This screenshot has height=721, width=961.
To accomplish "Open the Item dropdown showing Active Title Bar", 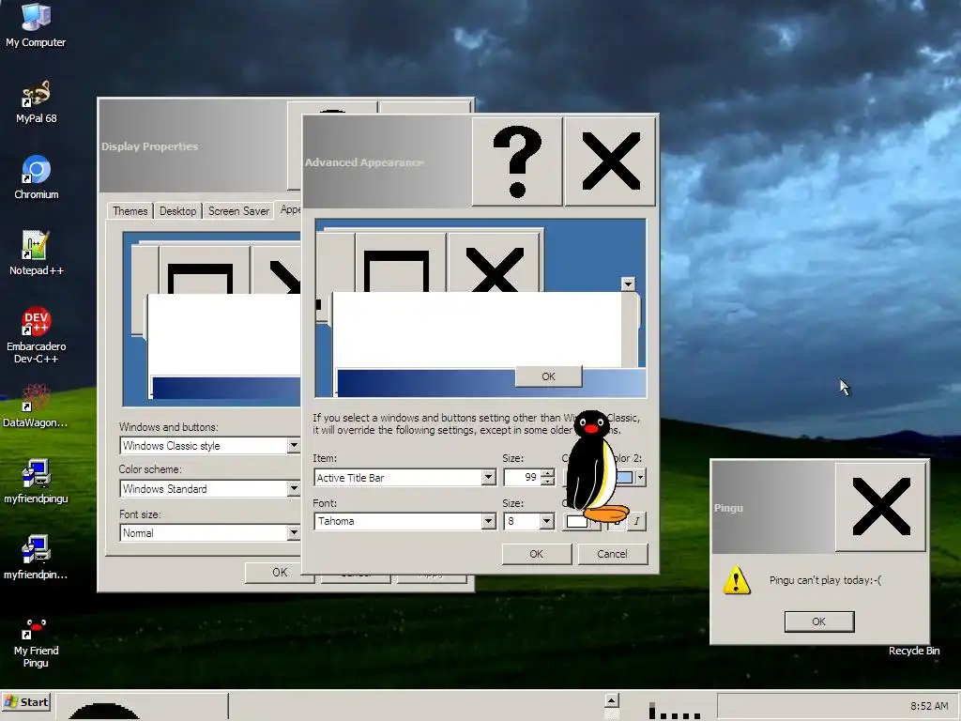I will click(488, 477).
